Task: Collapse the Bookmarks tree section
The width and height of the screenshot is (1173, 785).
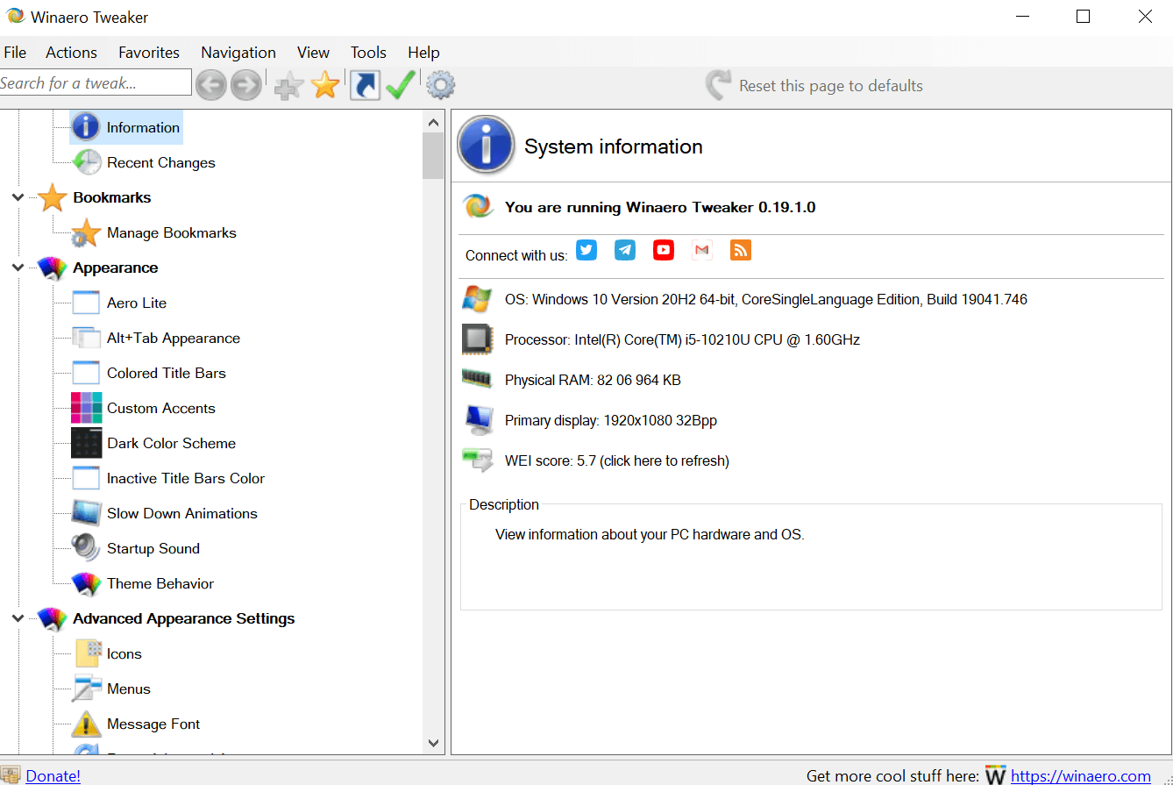Action: coord(18,197)
